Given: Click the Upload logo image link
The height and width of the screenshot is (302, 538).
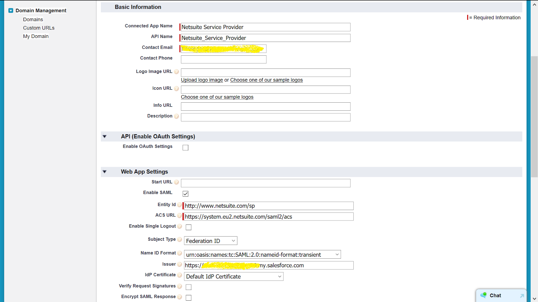Looking at the screenshot, I should (x=201, y=80).
